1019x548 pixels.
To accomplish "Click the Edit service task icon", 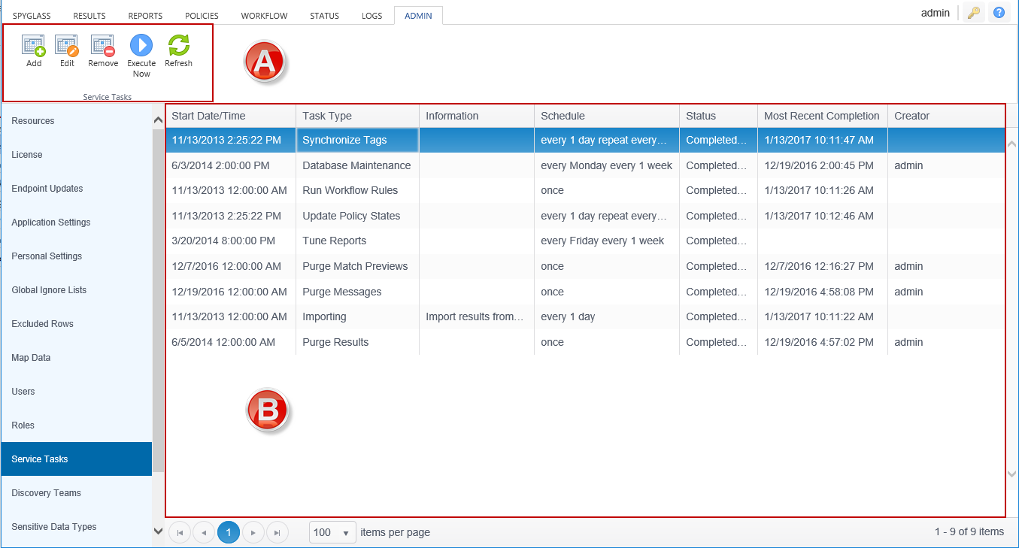I will [x=67, y=47].
